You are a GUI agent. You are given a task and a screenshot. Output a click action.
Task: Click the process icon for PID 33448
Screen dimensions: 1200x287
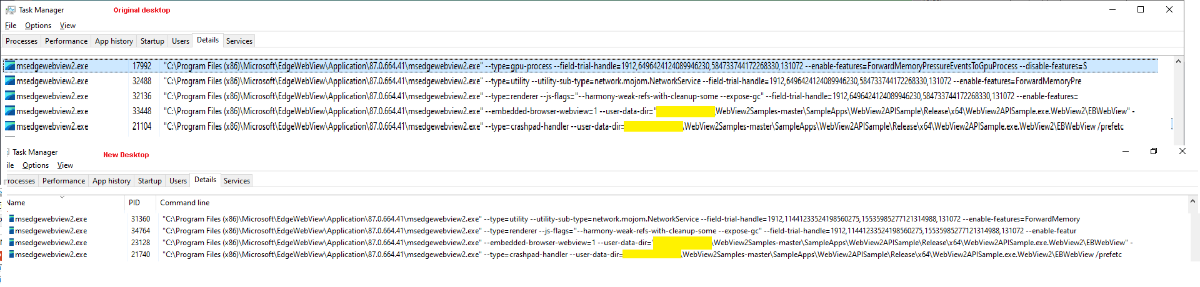click(9, 110)
